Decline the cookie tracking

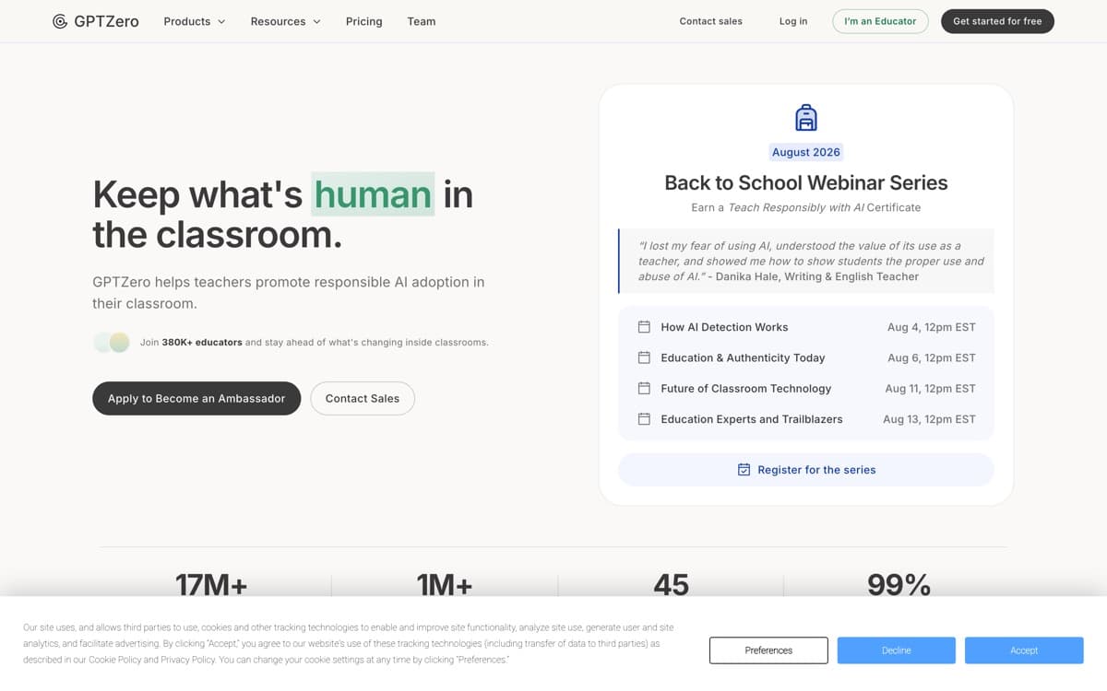point(897,650)
